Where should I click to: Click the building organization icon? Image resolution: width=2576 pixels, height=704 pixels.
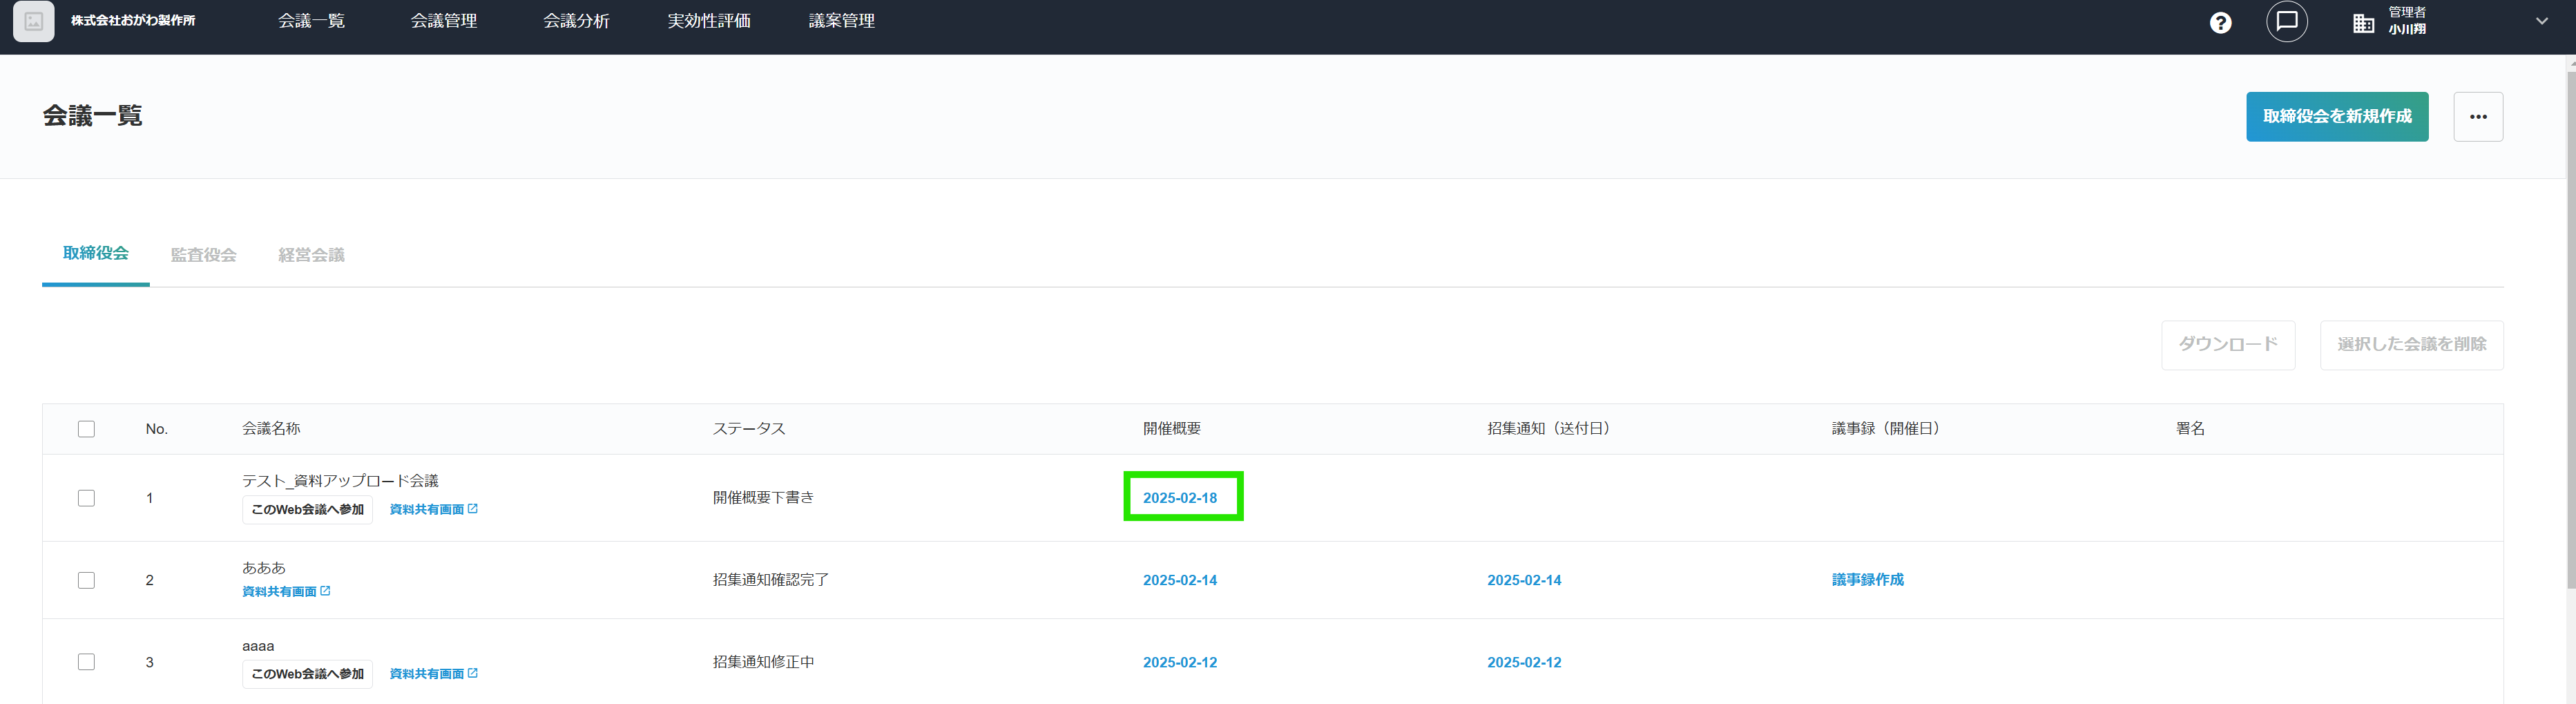(2363, 23)
